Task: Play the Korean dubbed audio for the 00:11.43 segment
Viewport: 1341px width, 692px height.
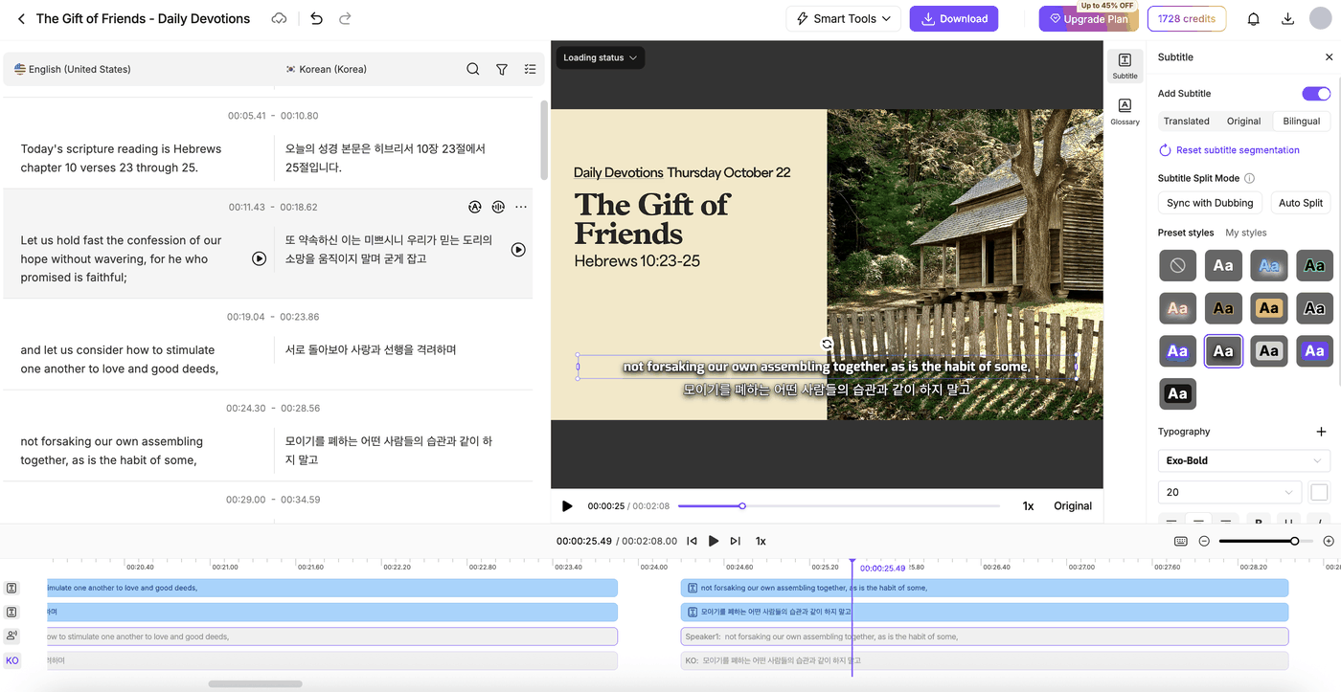Action: pyautogui.click(x=518, y=250)
